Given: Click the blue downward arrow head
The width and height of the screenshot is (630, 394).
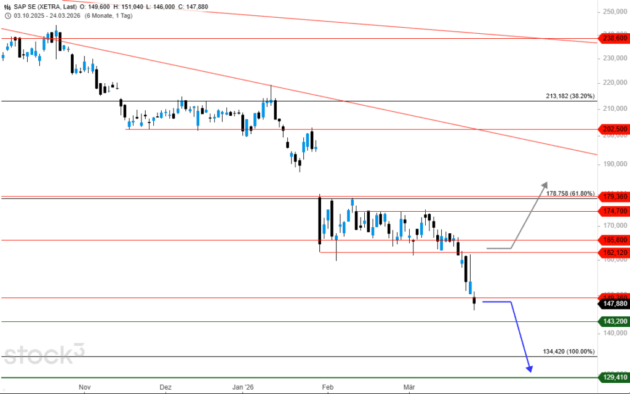Looking at the screenshot, I should click(529, 368).
